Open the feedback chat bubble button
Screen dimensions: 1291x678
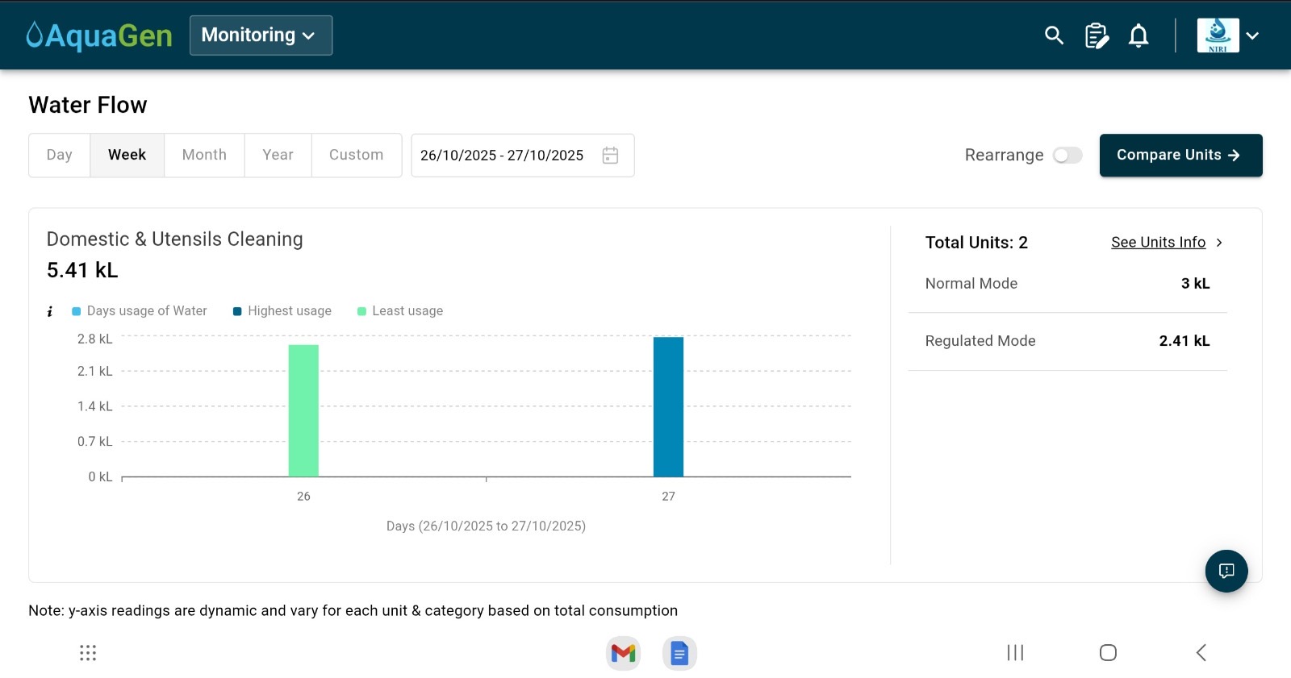coord(1226,571)
